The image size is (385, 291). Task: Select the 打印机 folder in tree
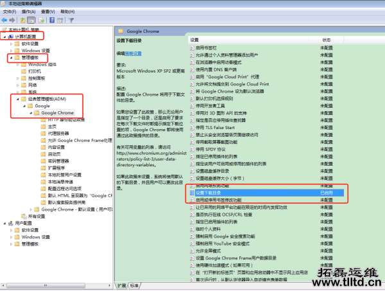[35, 71]
